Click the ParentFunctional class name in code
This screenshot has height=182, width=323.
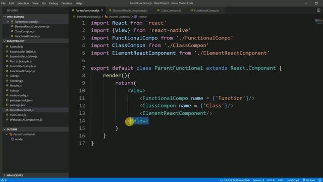[x=179, y=68]
